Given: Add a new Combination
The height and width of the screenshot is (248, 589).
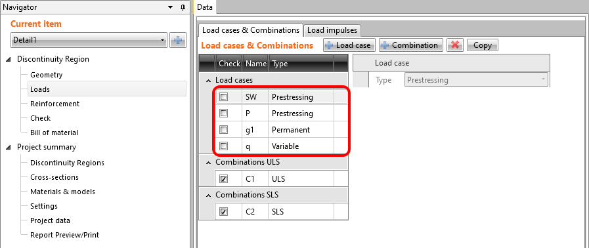Looking at the screenshot, I should click(x=411, y=45).
